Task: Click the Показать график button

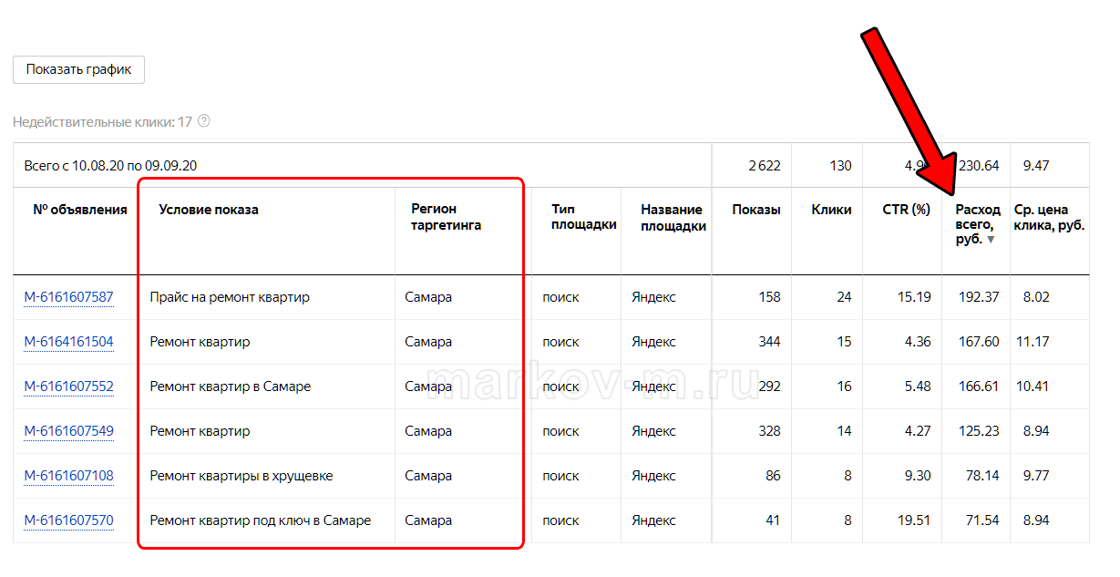Action: click(x=78, y=69)
